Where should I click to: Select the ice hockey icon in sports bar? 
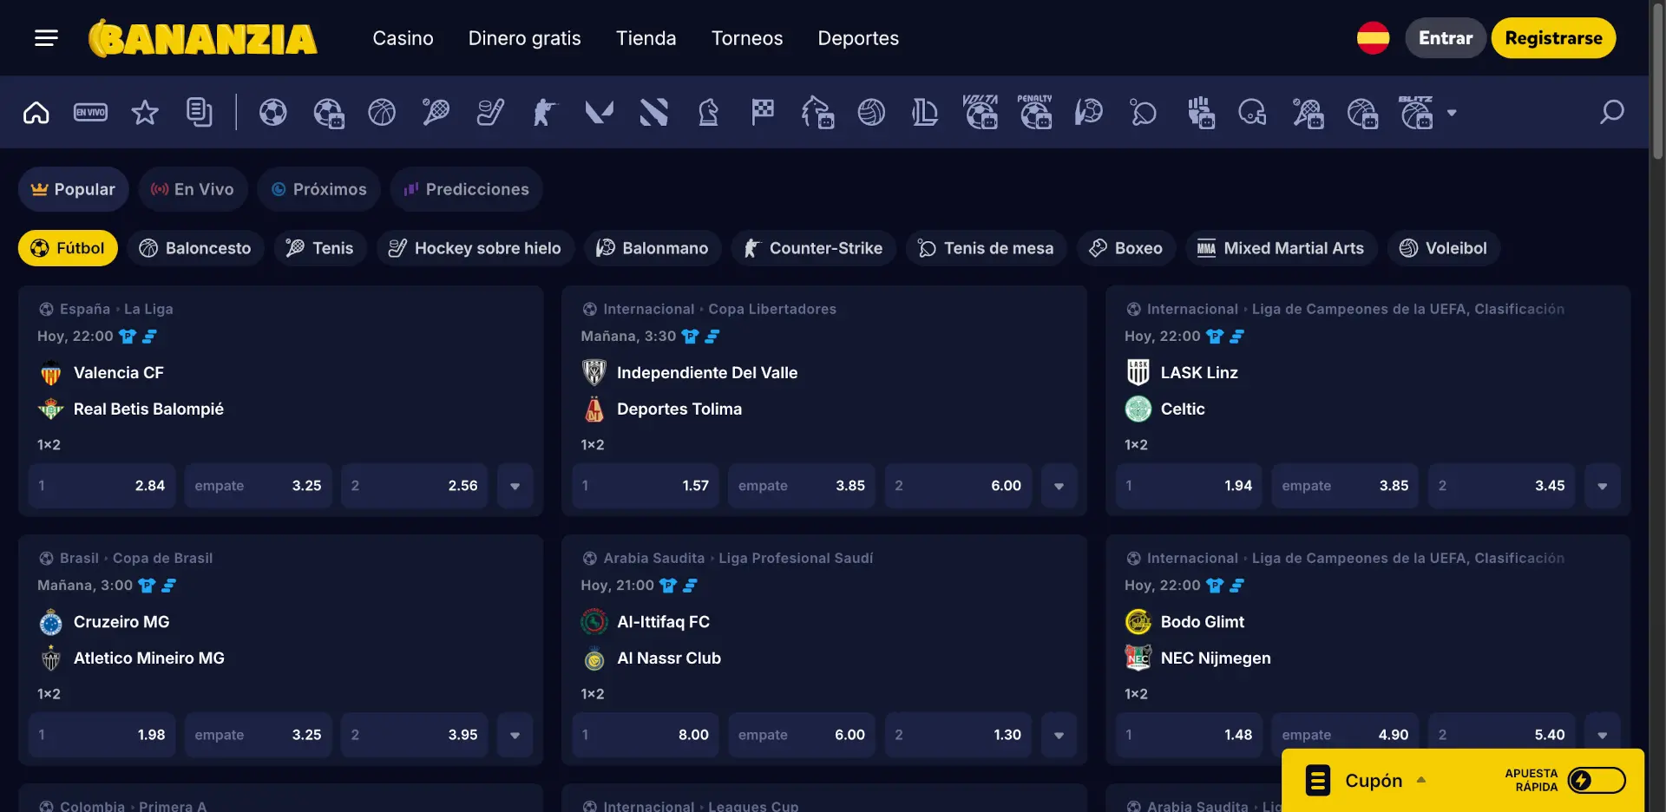pos(490,112)
